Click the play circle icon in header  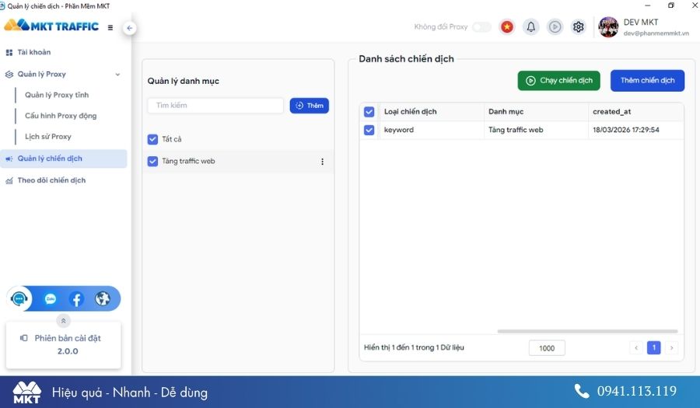pos(555,26)
